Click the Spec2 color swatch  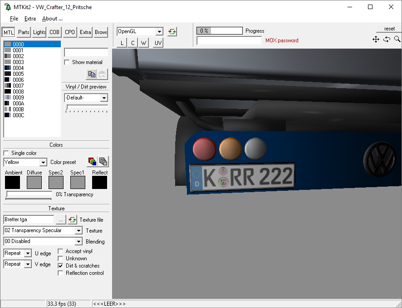pos(56,182)
